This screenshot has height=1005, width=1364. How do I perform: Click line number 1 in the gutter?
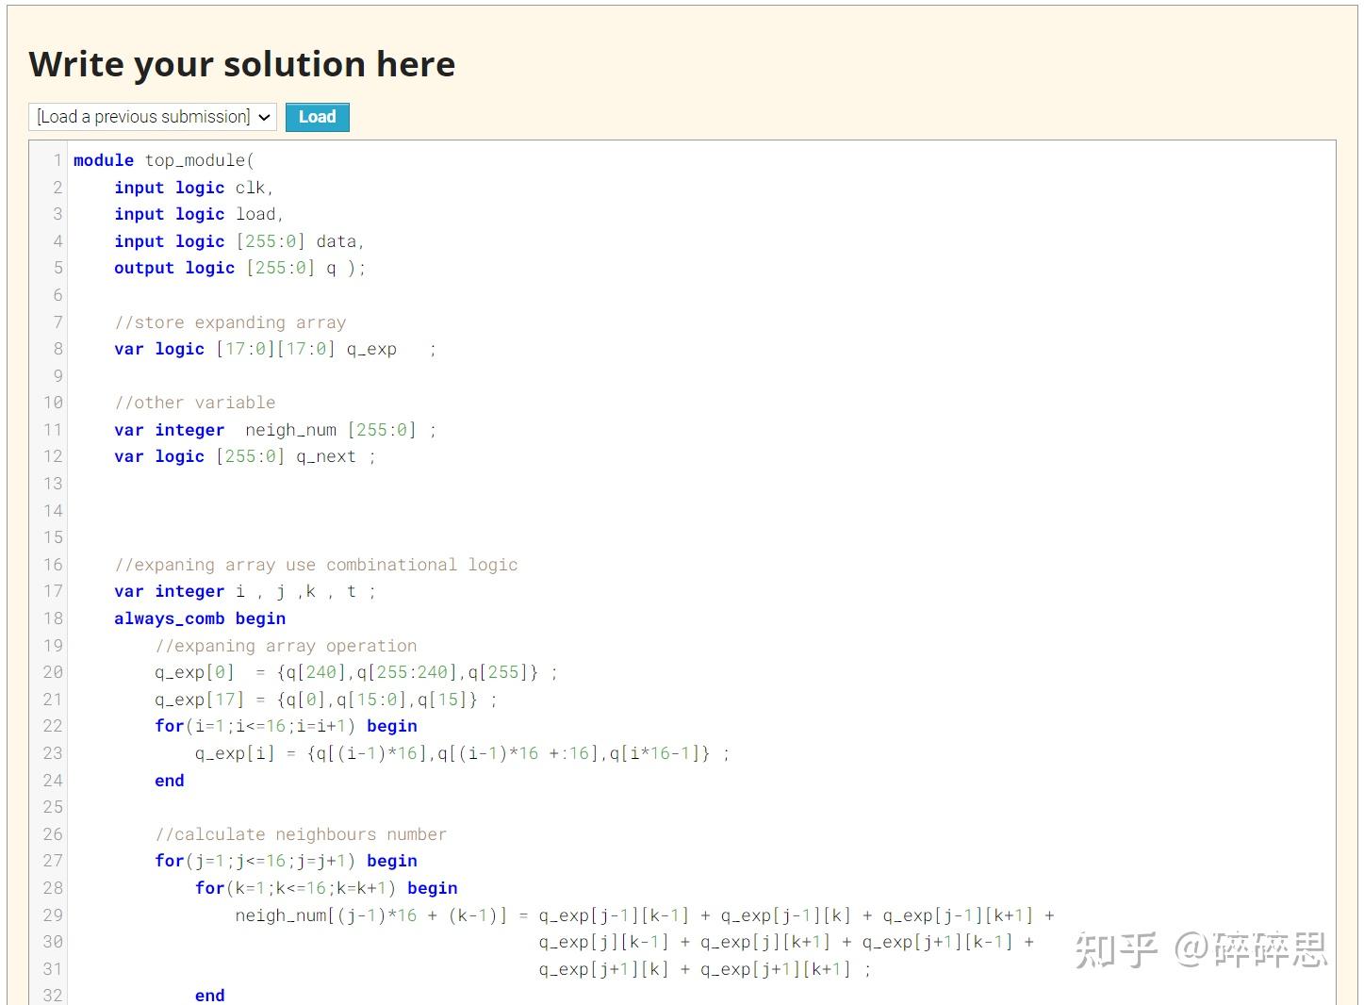(58, 160)
